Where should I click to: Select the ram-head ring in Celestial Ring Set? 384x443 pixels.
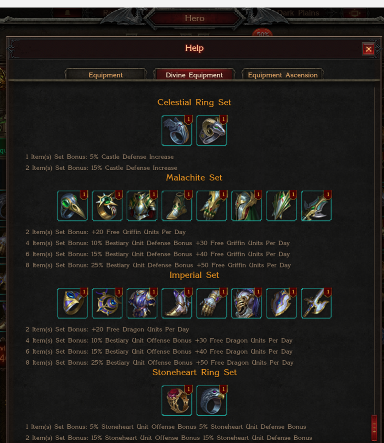click(211, 130)
